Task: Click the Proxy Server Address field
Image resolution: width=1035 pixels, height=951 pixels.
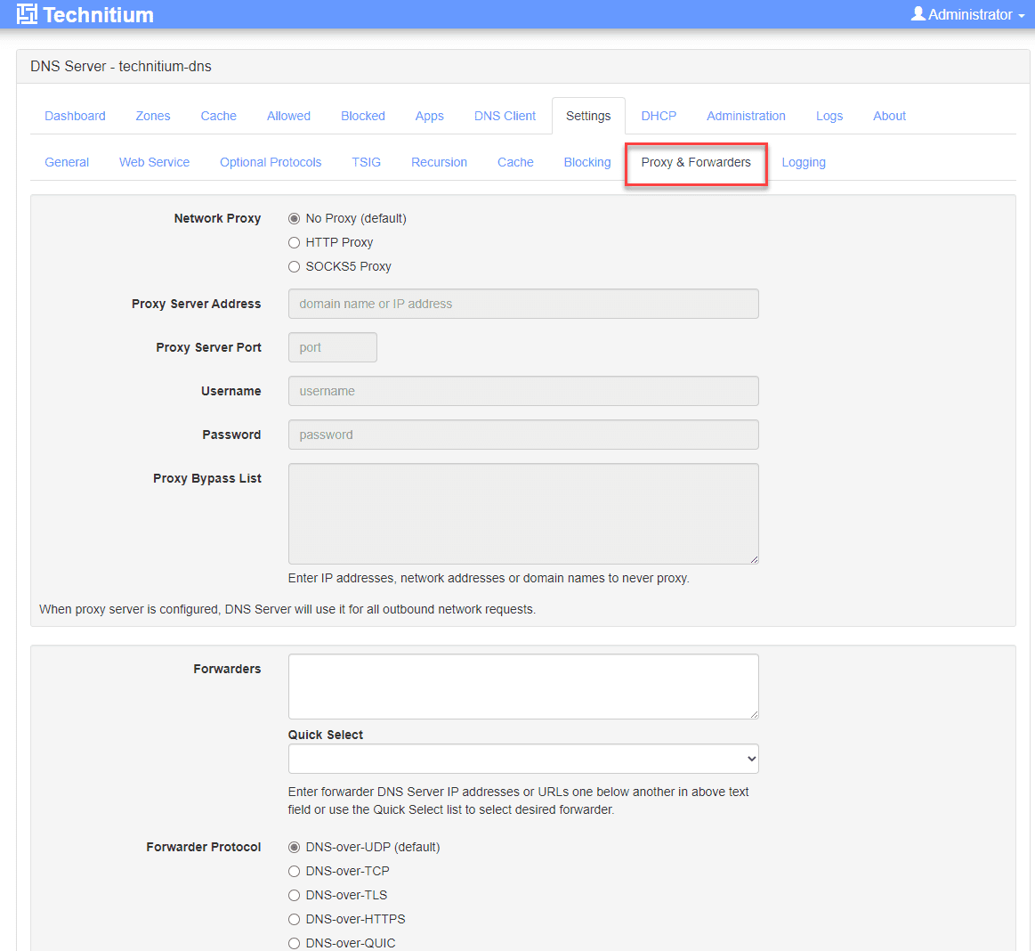Action: [x=523, y=304]
